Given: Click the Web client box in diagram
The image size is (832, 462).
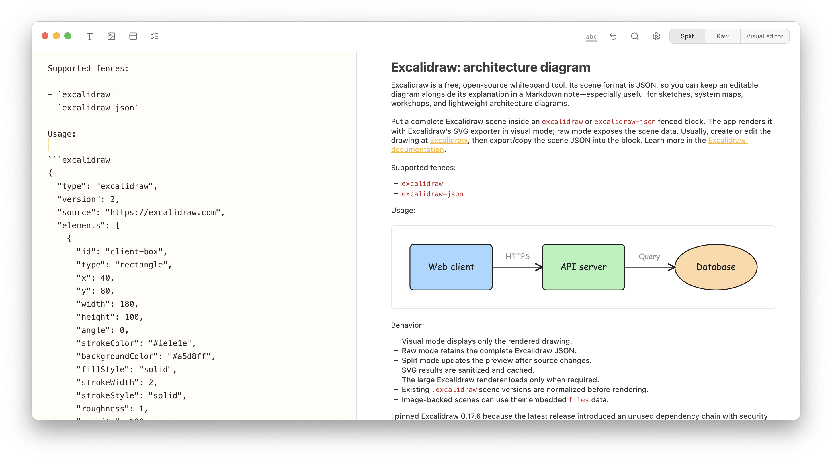Looking at the screenshot, I should coord(451,267).
